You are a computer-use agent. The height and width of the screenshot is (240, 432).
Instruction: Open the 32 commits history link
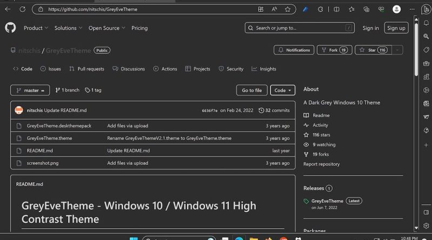(274, 111)
